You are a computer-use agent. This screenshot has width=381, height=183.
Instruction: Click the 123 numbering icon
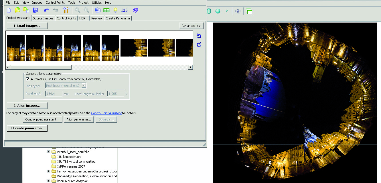pyautogui.click(x=124, y=10)
